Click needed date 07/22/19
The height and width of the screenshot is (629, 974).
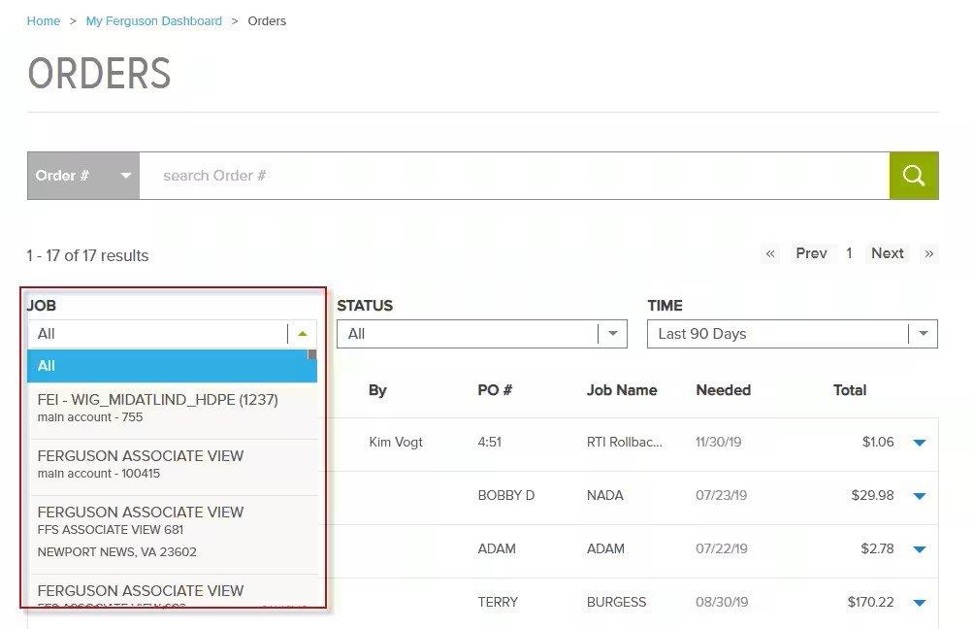click(x=722, y=549)
